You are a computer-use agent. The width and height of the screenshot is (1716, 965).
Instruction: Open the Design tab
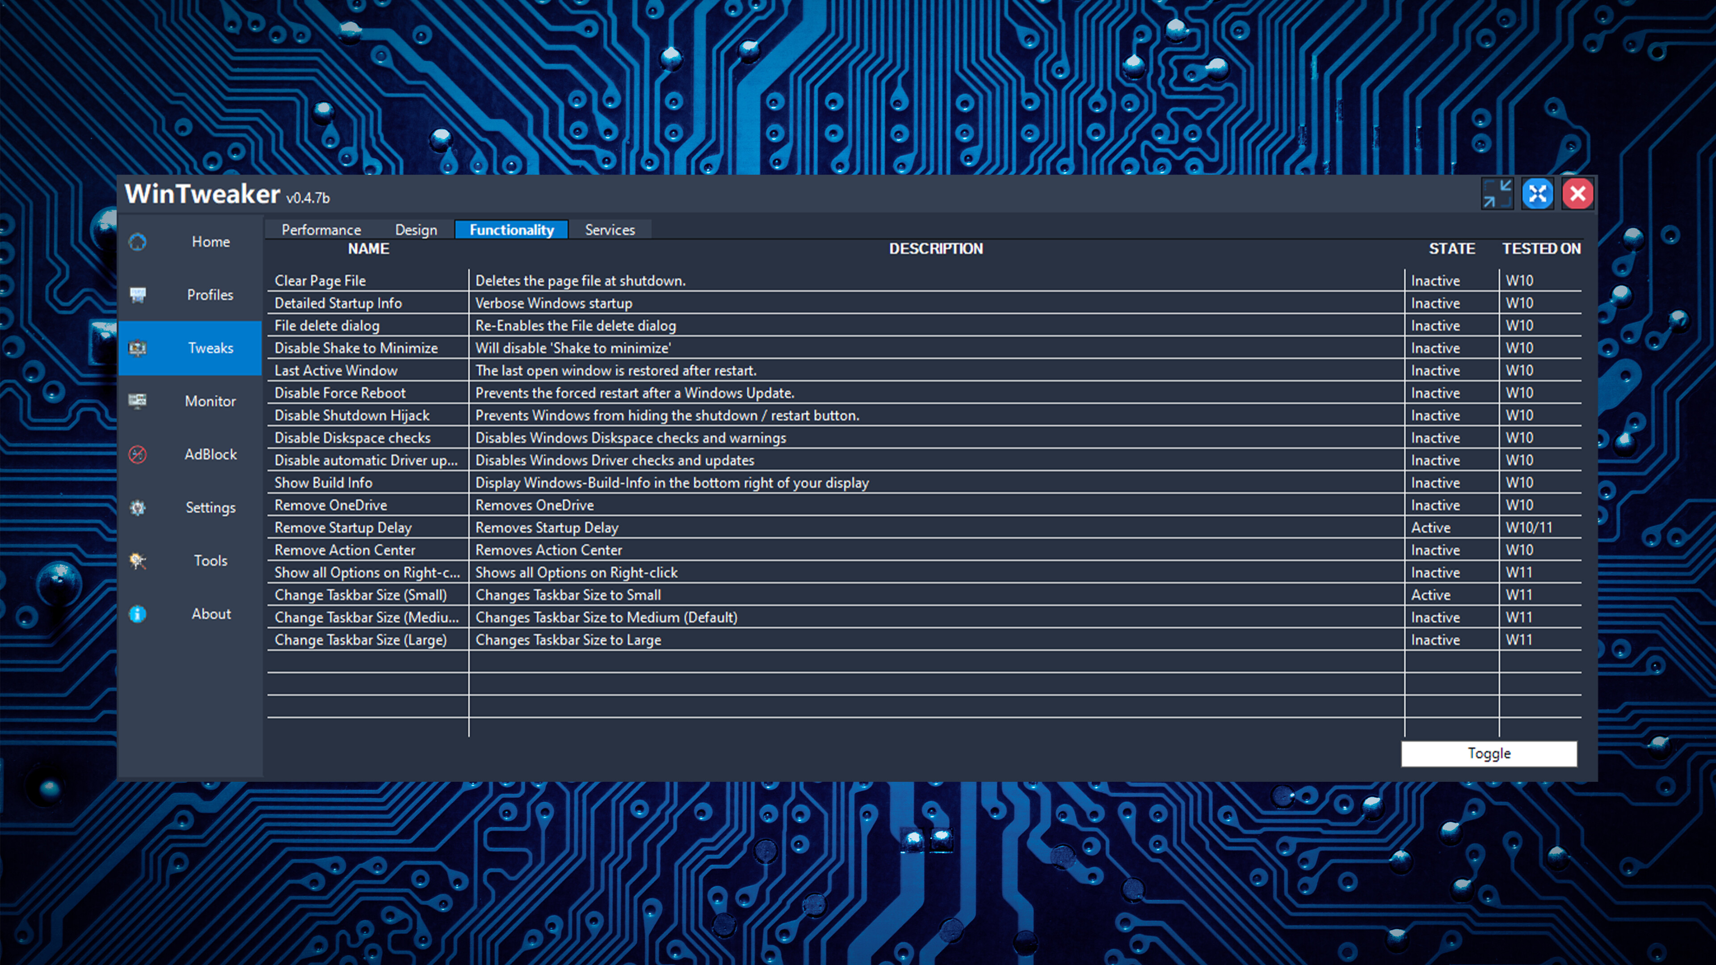416,229
